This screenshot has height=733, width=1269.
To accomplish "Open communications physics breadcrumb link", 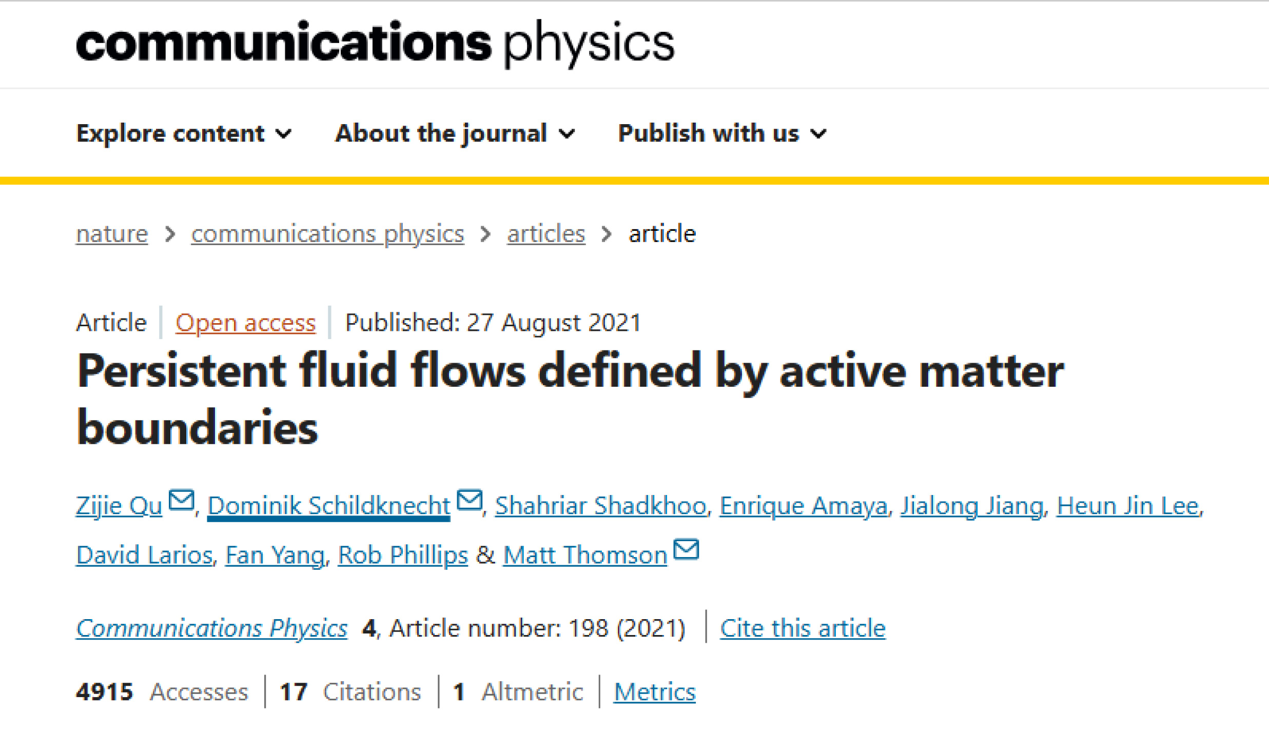I will (x=327, y=234).
